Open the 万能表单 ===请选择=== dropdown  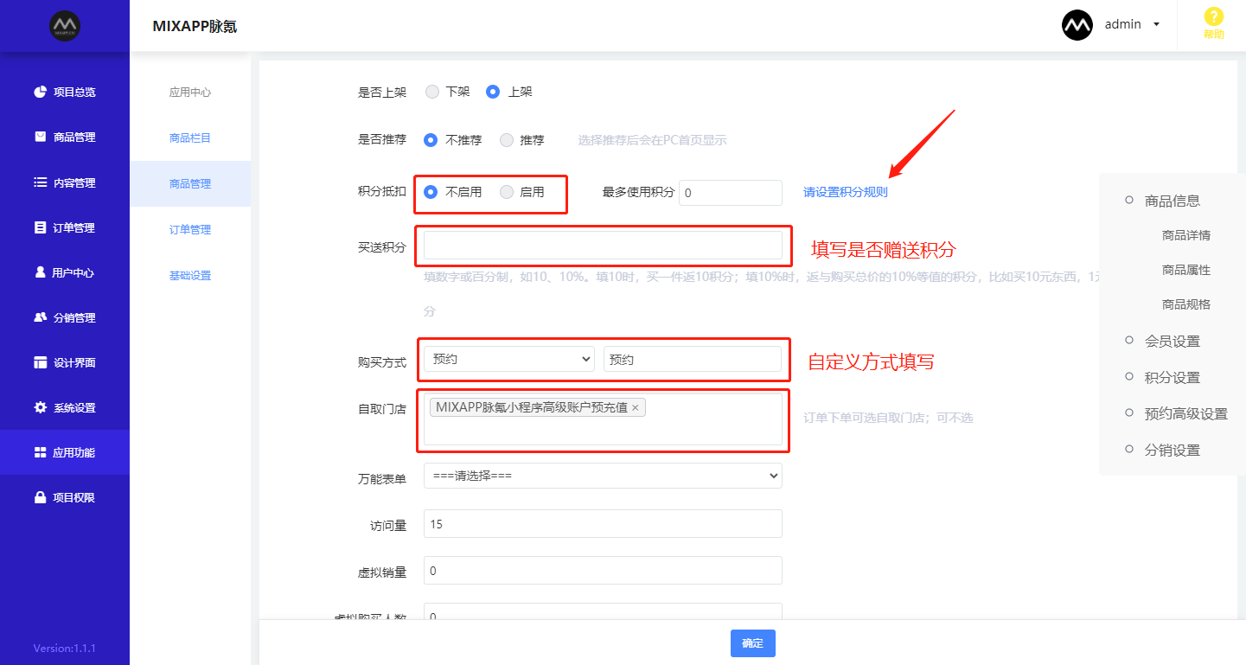(x=603, y=476)
